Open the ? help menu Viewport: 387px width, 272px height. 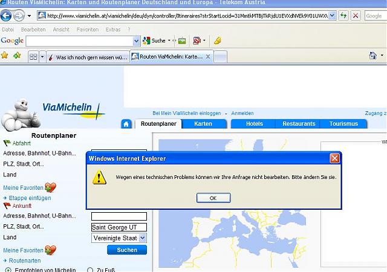(129, 30)
